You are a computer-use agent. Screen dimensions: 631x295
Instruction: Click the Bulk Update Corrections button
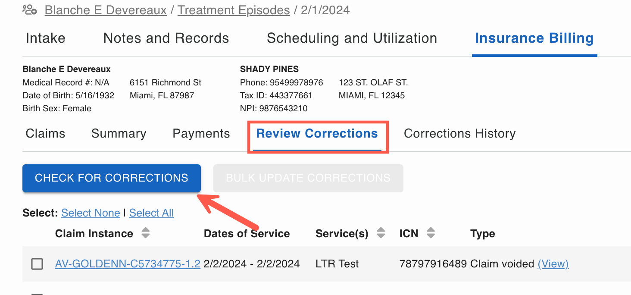[308, 178]
